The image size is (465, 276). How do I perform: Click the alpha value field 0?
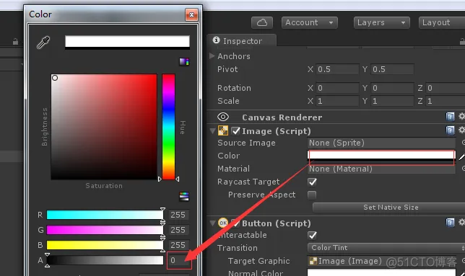179,260
